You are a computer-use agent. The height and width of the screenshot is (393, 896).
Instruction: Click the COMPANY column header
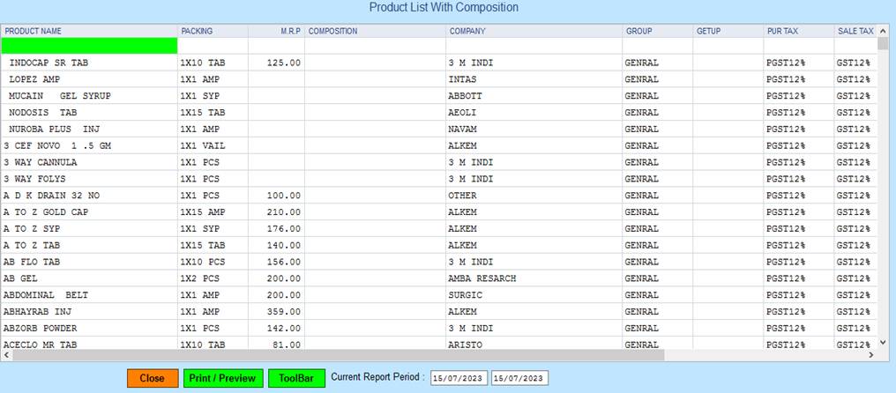point(467,31)
